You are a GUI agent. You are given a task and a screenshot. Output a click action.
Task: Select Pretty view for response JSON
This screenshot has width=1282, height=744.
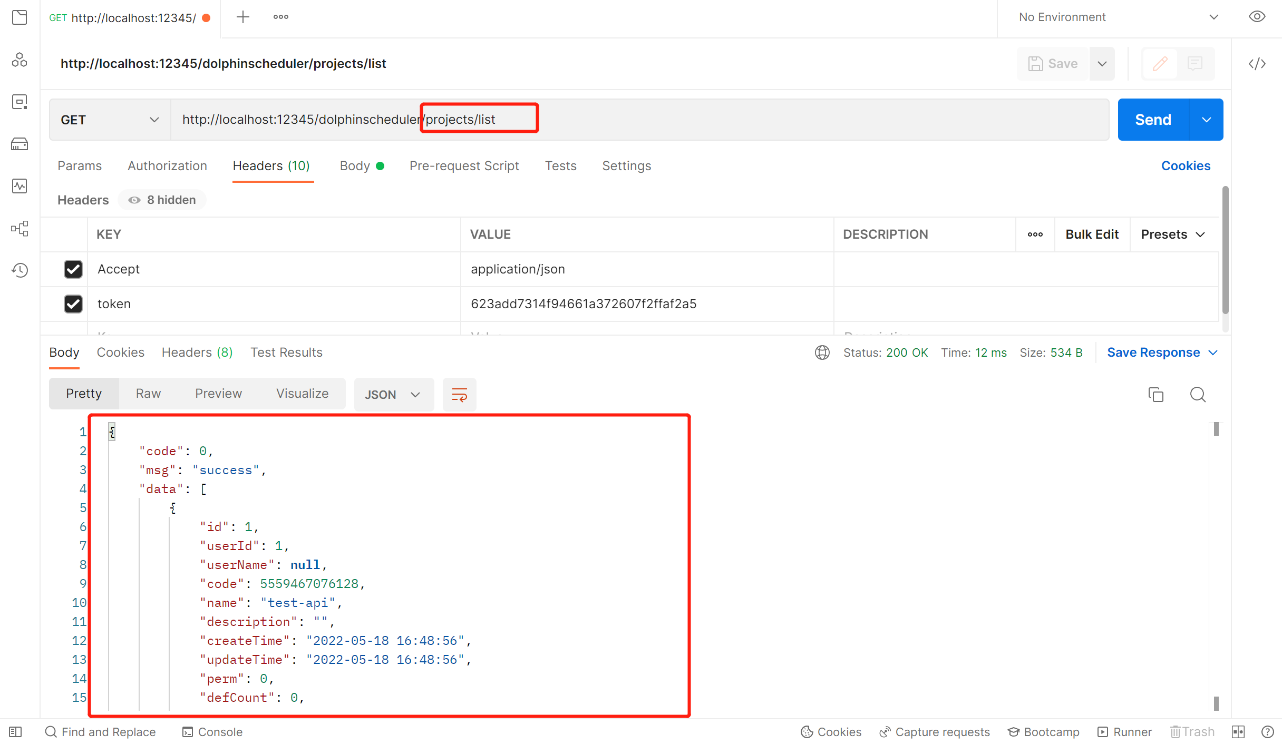[84, 393]
